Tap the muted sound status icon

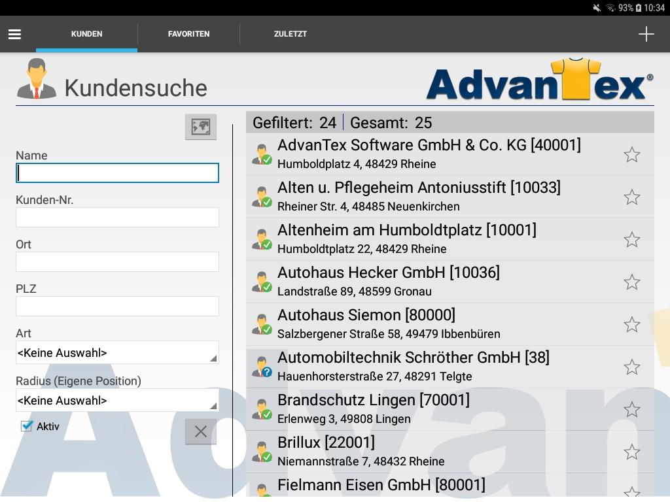tap(597, 8)
